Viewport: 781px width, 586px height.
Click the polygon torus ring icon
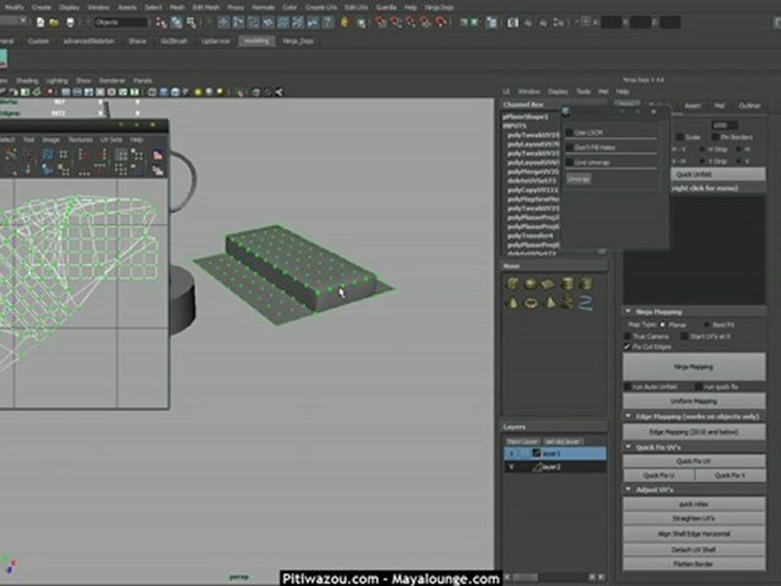(531, 303)
